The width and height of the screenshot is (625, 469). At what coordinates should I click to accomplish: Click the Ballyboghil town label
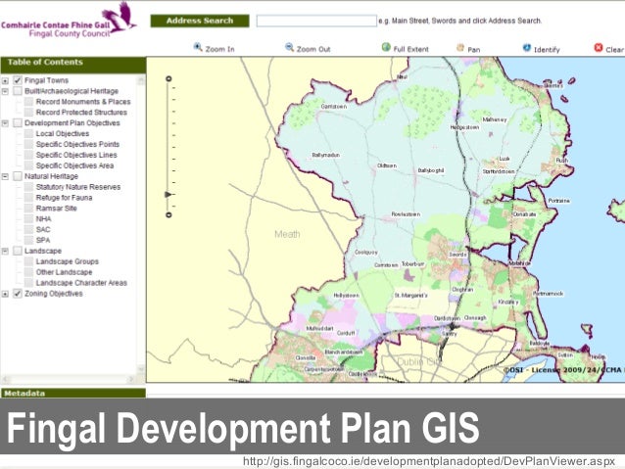click(x=431, y=170)
